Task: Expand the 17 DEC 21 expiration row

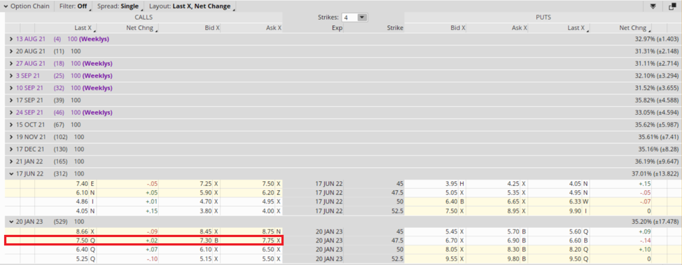Action: 11,149
